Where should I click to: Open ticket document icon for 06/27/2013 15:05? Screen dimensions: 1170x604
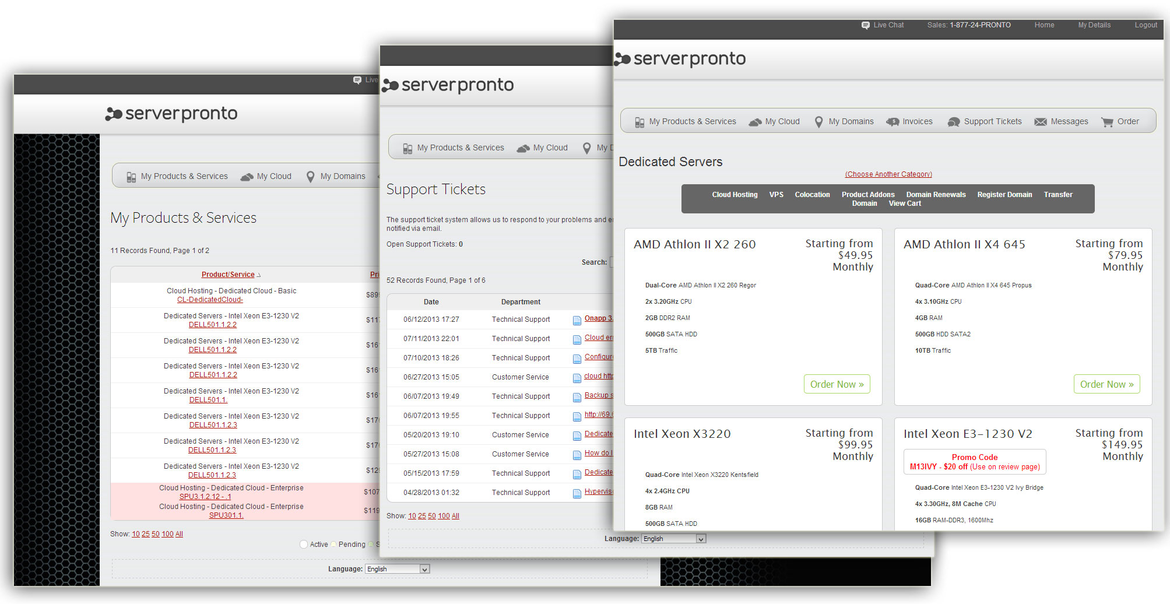pyautogui.click(x=577, y=378)
